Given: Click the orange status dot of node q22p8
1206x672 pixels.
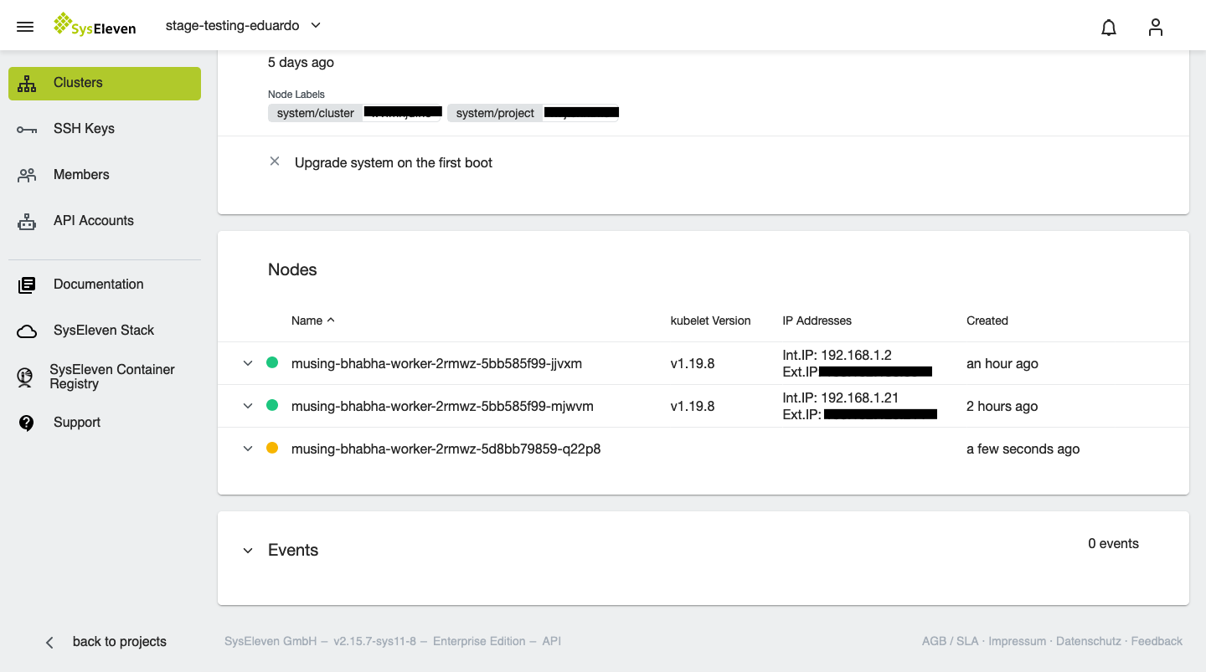Looking at the screenshot, I should [272, 449].
